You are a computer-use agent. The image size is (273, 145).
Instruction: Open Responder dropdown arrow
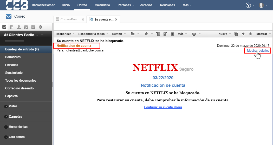point(74,34)
